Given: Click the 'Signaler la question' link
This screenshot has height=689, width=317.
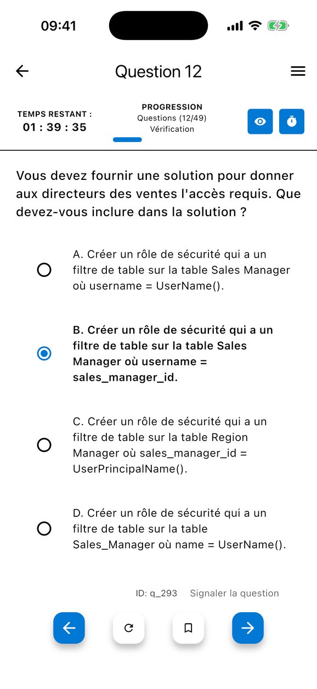Looking at the screenshot, I should pos(234,593).
